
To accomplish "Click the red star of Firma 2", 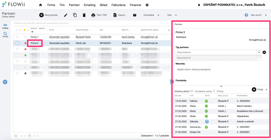I will click(x=25, y=43).
